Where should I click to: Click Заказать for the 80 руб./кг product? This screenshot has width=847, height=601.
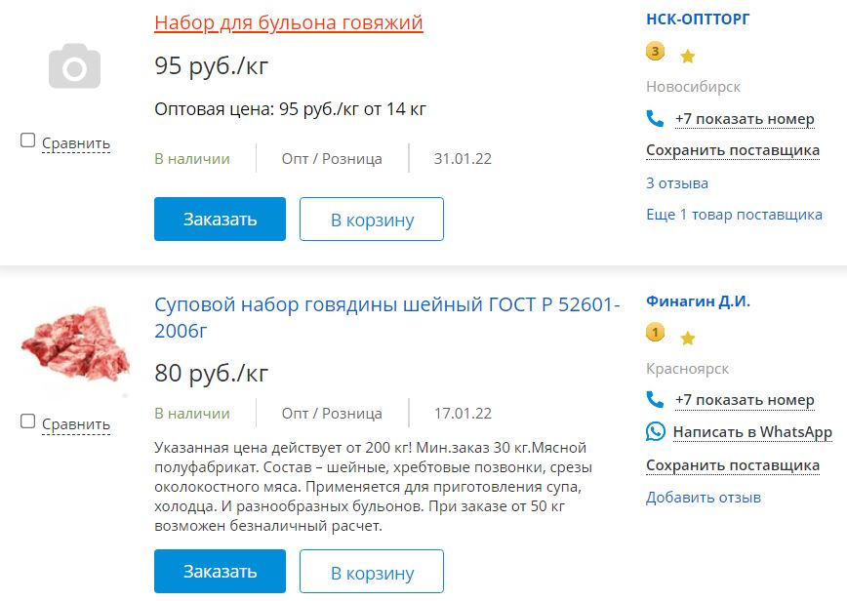pos(220,572)
